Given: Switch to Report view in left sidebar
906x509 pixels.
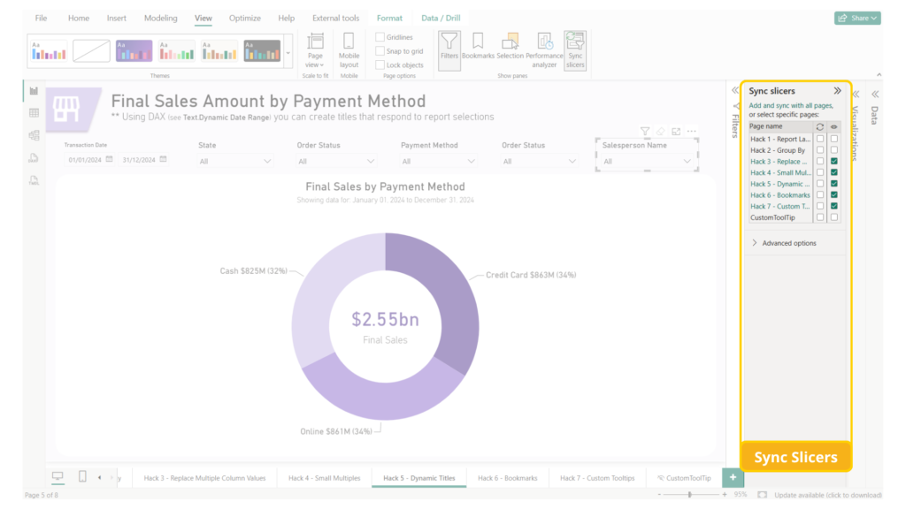Looking at the screenshot, I should (35, 91).
